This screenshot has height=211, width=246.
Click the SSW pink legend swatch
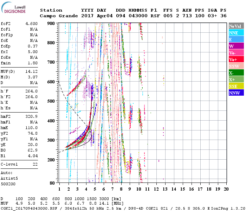coord(235,66)
